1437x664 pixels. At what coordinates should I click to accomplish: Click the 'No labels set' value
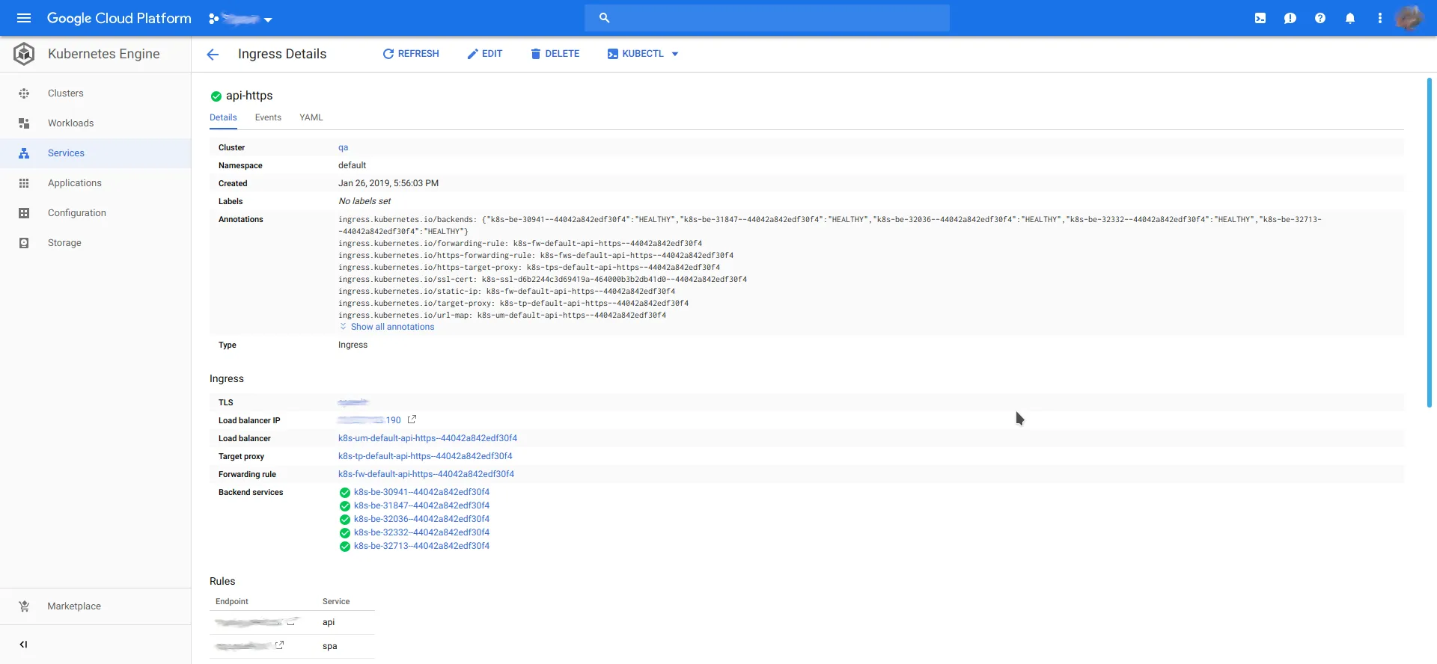[x=364, y=201]
